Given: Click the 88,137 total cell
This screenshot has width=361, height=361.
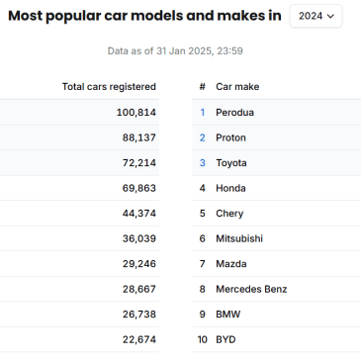Looking at the screenshot, I should pos(139,137).
